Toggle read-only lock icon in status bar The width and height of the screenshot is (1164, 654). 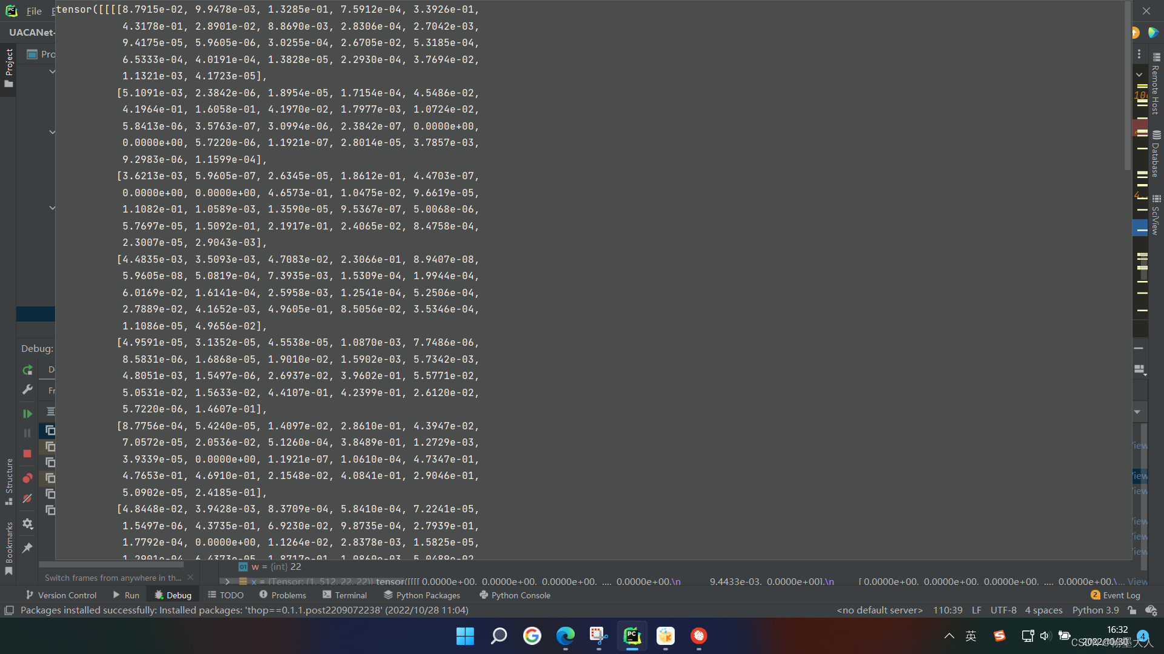click(x=1132, y=610)
